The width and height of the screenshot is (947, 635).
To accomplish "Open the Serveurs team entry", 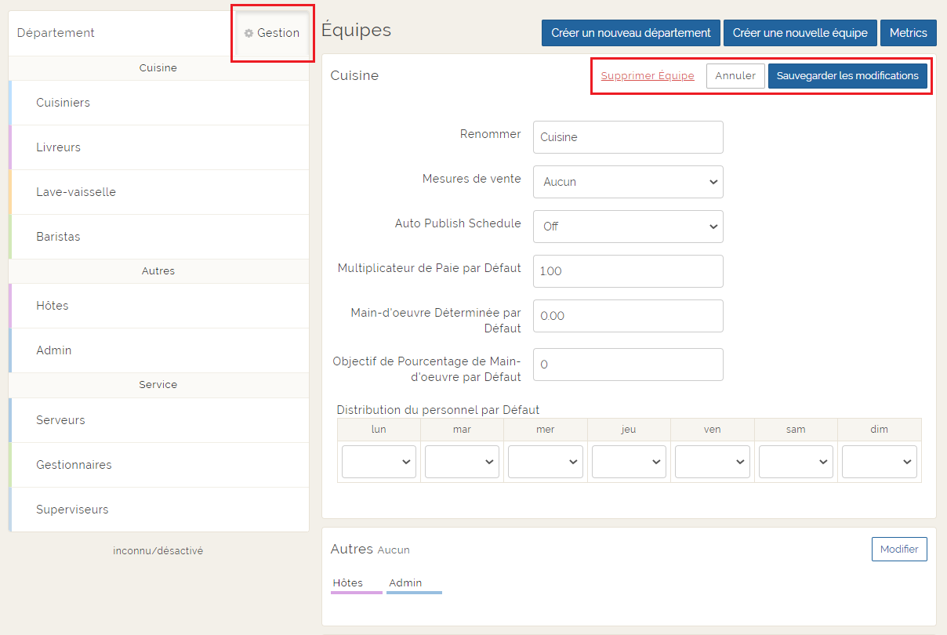I will [x=60, y=420].
